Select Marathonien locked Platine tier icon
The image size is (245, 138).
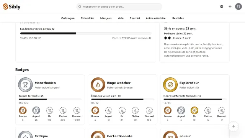pyautogui.click(x=63, y=110)
